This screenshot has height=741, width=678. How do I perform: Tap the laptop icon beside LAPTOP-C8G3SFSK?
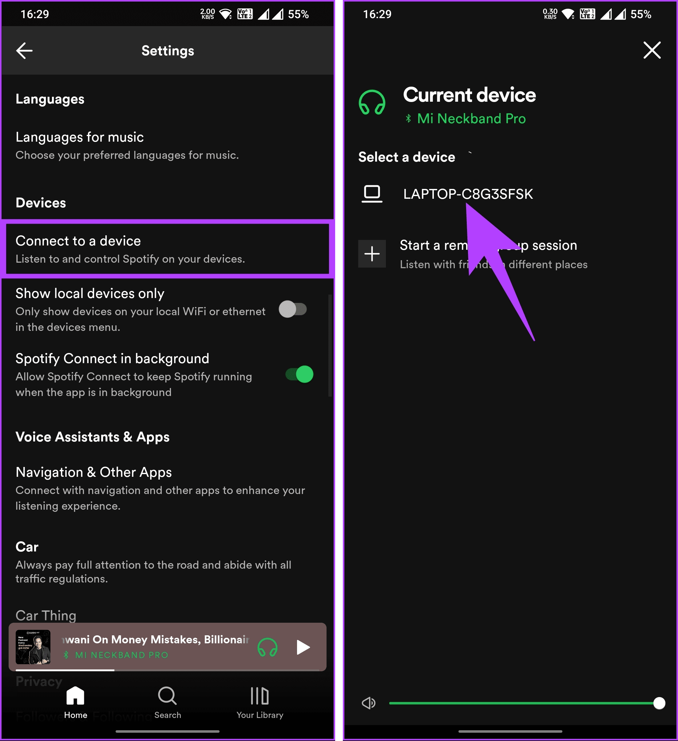pos(372,194)
